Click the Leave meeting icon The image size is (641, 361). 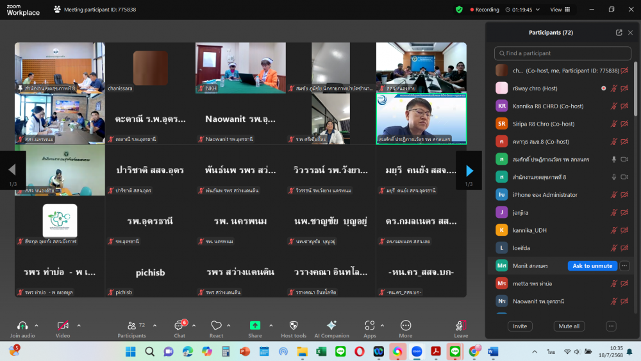click(461, 326)
